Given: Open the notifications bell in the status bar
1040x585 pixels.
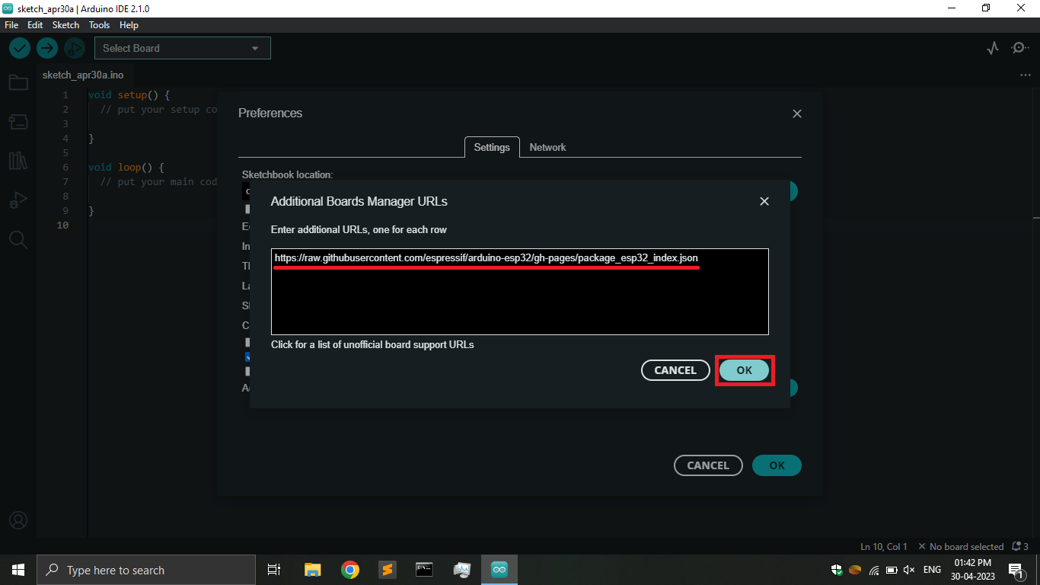Looking at the screenshot, I should click(1018, 546).
